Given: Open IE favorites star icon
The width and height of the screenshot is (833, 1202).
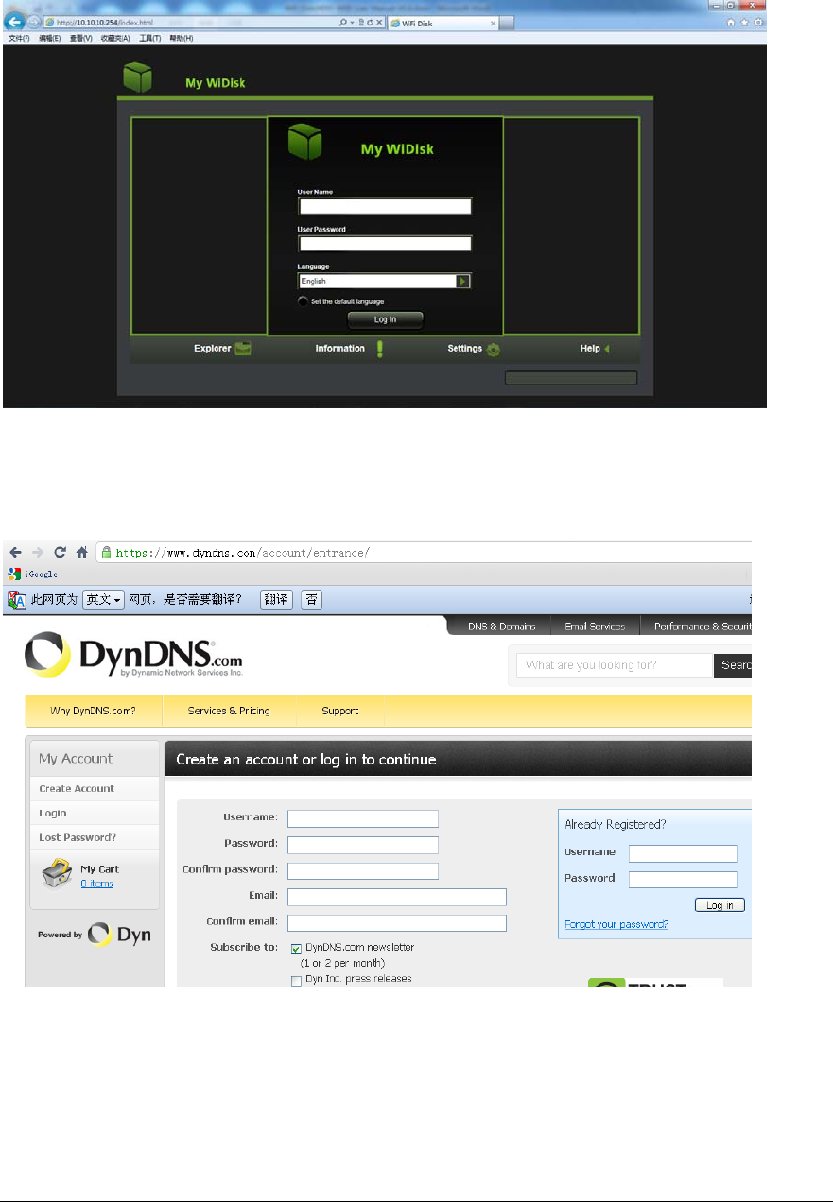Looking at the screenshot, I should click(x=745, y=22).
